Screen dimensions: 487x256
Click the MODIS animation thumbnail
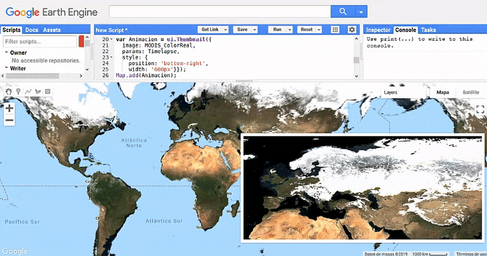click(x=362, y=188)
